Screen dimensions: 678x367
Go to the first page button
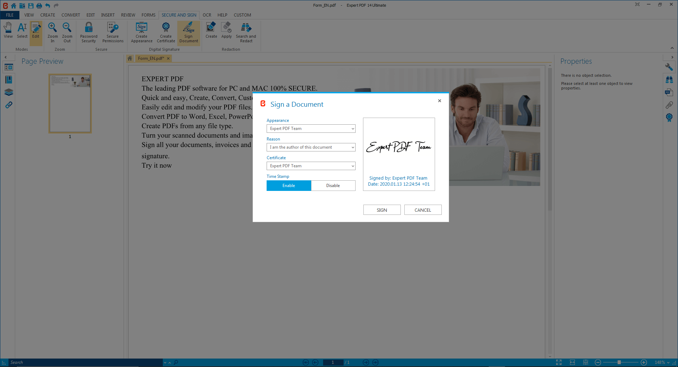pyautogui.click(x=306, y=362)
